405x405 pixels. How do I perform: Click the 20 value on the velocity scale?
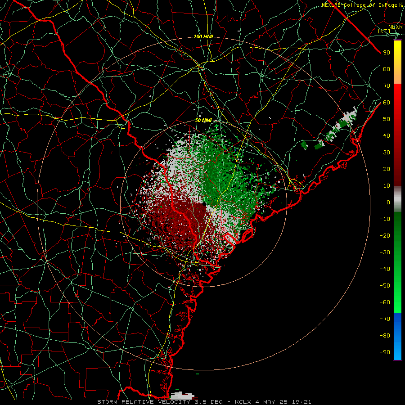pyautogui.click(x=387, y=169)
